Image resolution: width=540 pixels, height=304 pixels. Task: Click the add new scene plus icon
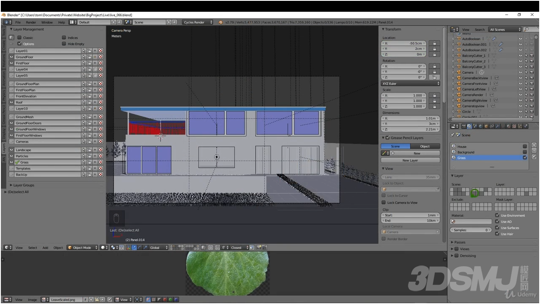169,22
